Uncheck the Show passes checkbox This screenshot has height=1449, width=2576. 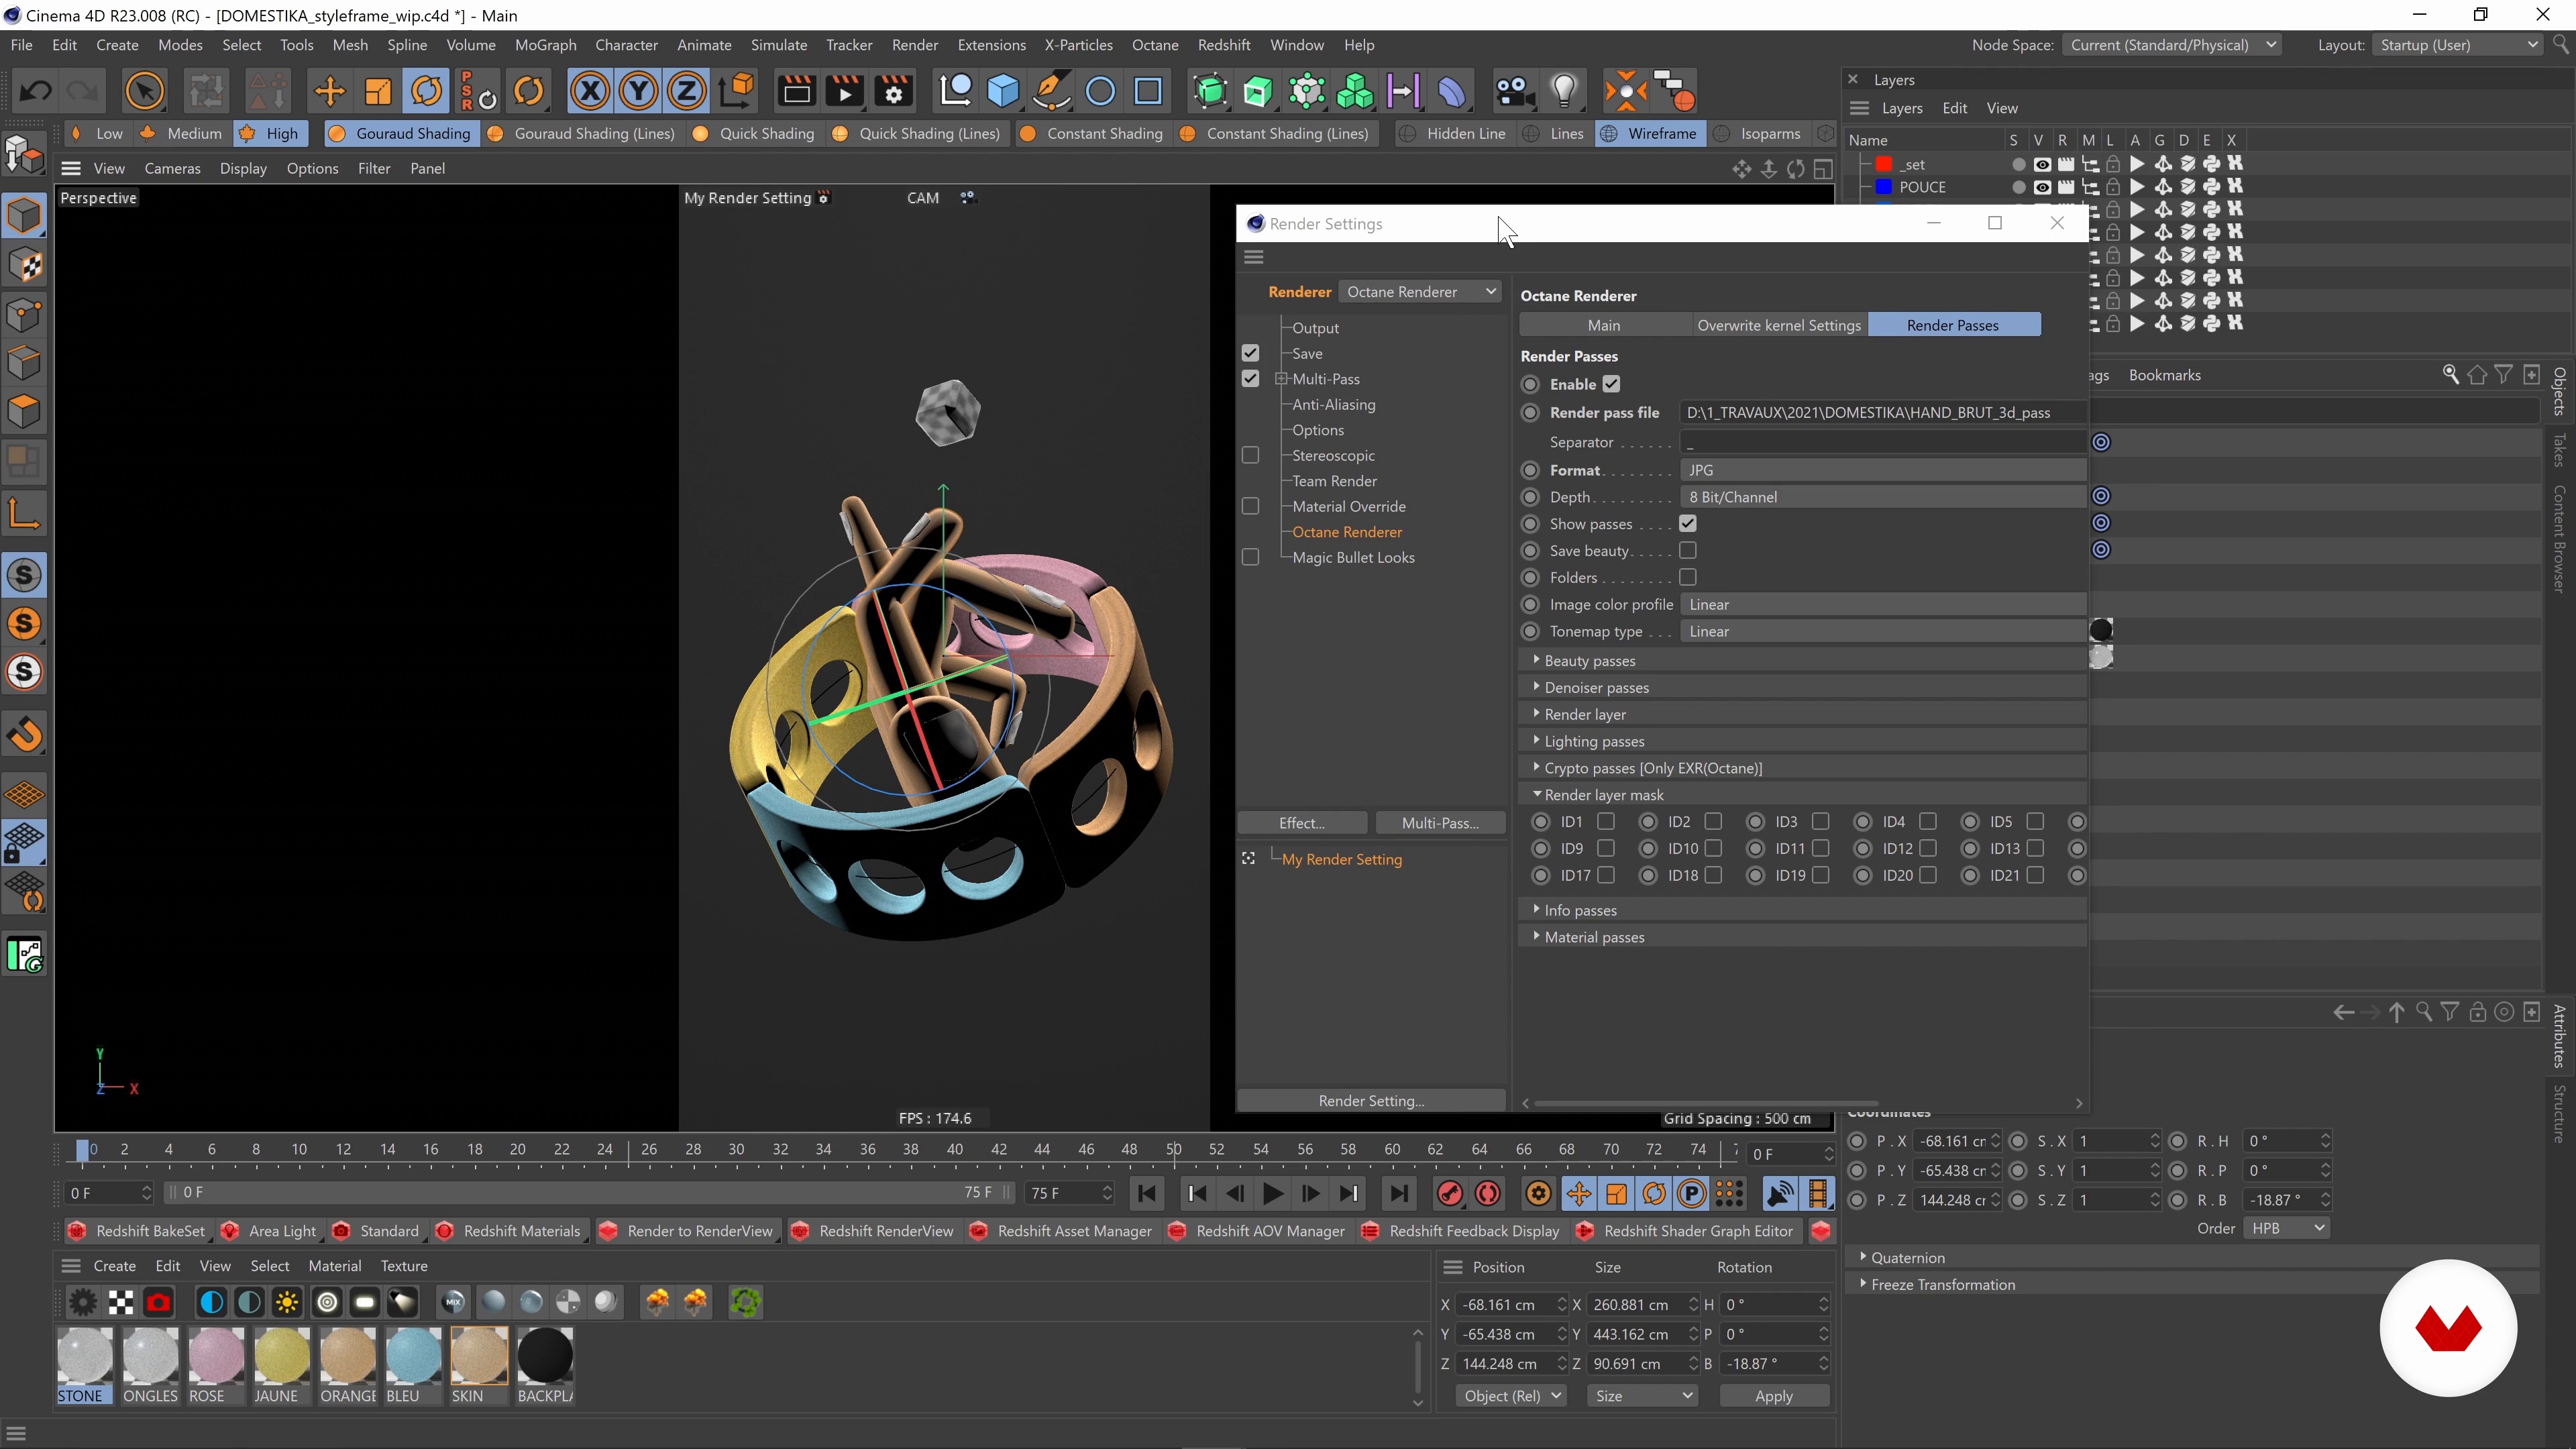[1688, 524]
